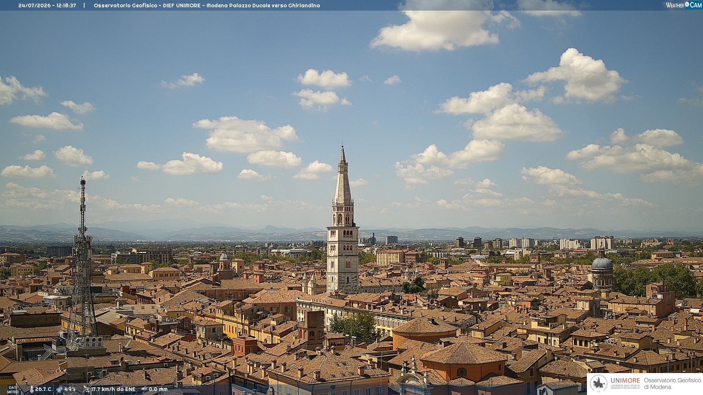The image size is (703, 395).
Task: Click the rain umbrella icon
Action: 144,389
